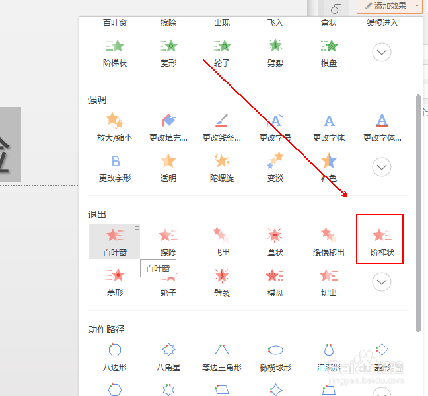Select 更改填充 emphasis effect

coord(168,127)
